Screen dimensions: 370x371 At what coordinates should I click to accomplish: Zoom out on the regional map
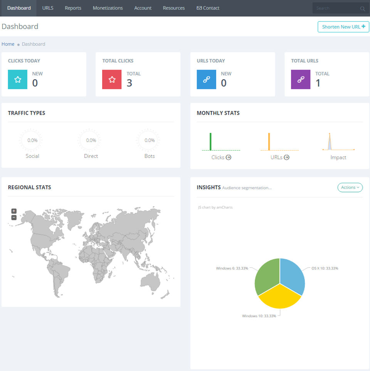(14, 217)
